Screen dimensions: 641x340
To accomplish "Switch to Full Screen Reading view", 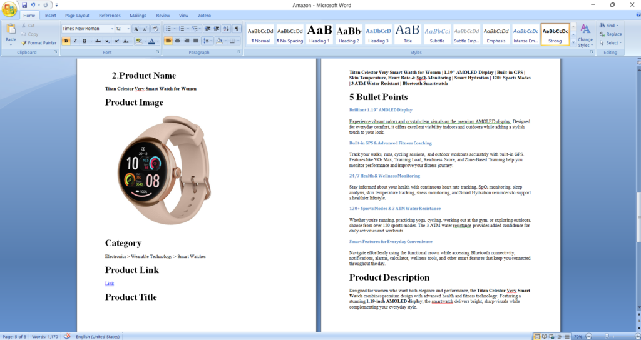I will click(x=545, y=337).
